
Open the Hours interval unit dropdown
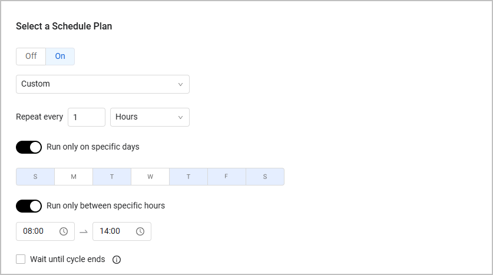150,117
